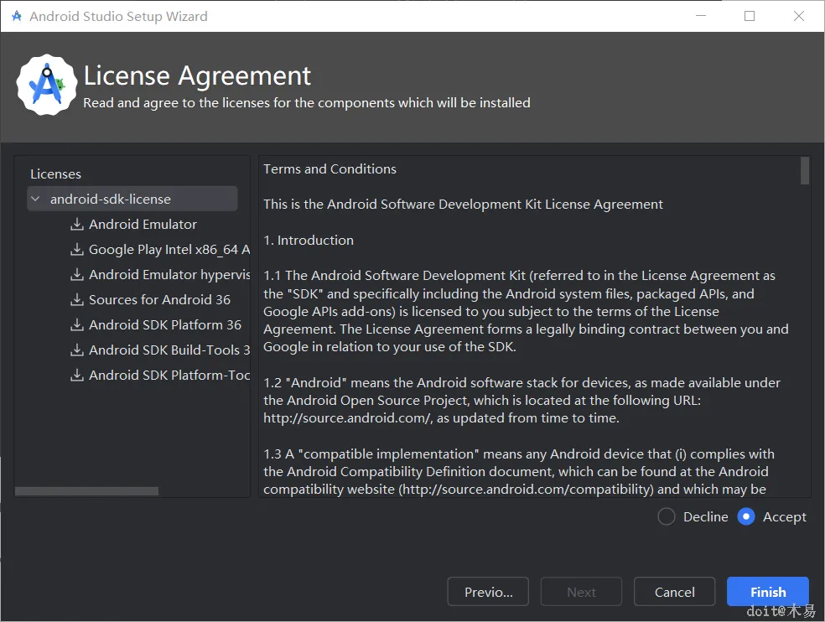The width and height of the screenshot is (825, 622).
Task: Click the download icon beside Android Emulator
Action: (x=77, y=225)
